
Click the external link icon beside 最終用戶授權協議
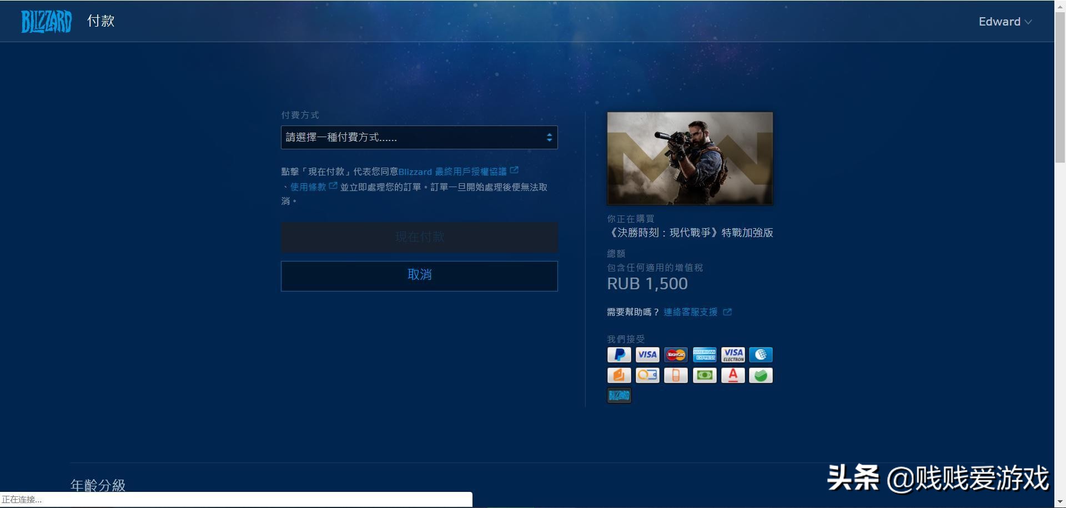point(514,170)
